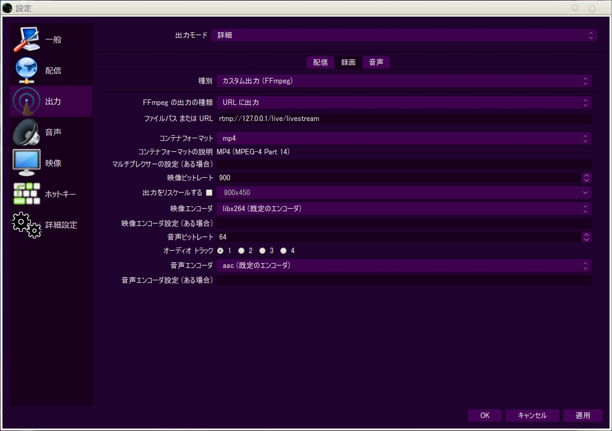Select ホットキー label in sidebar
This screenshot has height=431, width=612.
pos(61,194)
